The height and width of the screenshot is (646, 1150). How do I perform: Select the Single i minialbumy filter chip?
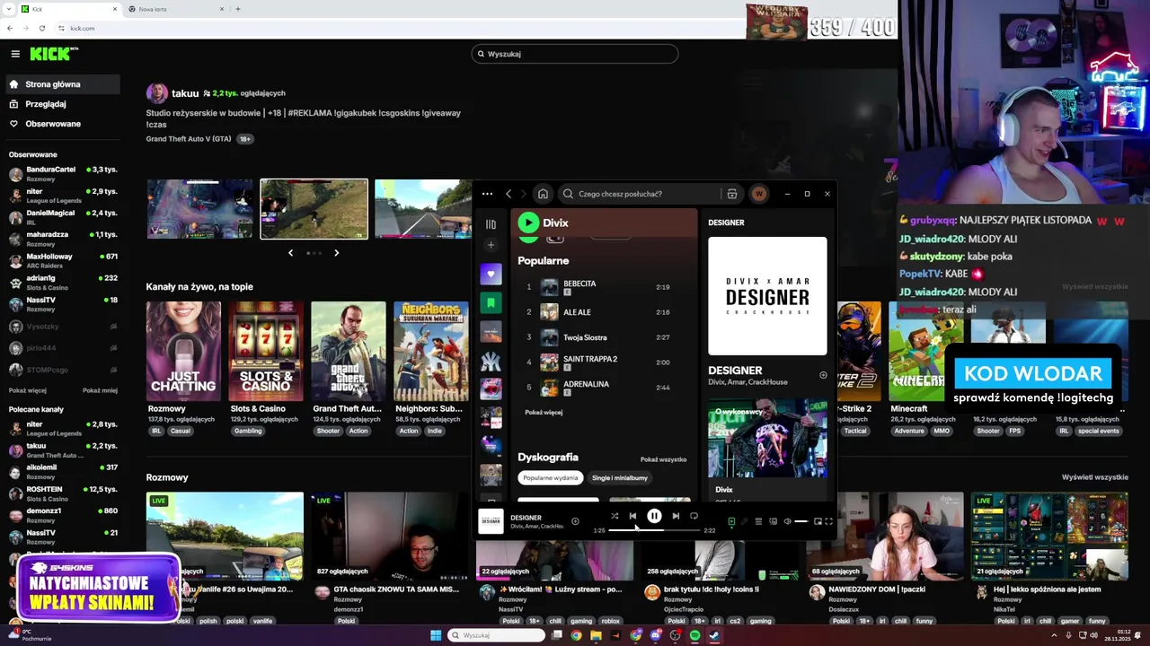(620, 478)
